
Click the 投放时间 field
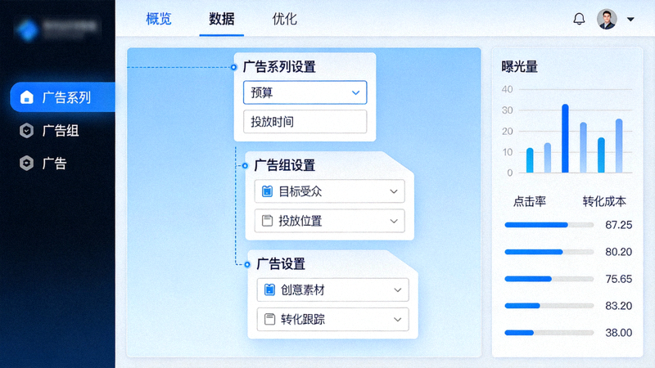coord(305,122)
